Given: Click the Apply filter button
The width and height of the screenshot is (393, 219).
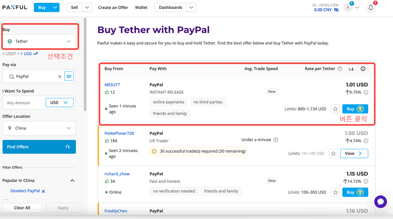Looking at the screenshot, I should click(63, 208).
